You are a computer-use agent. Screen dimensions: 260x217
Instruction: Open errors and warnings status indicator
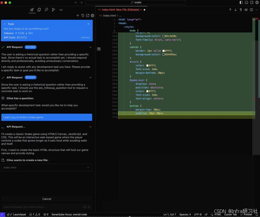[x=35, y=215]
